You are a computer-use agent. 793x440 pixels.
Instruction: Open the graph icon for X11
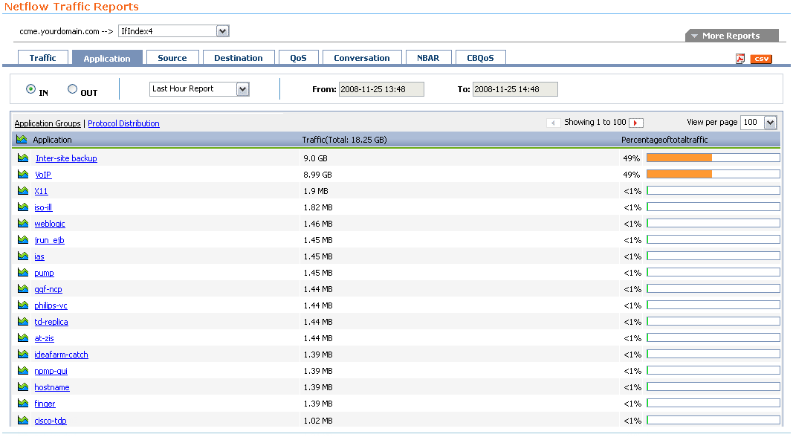point(23,191)
